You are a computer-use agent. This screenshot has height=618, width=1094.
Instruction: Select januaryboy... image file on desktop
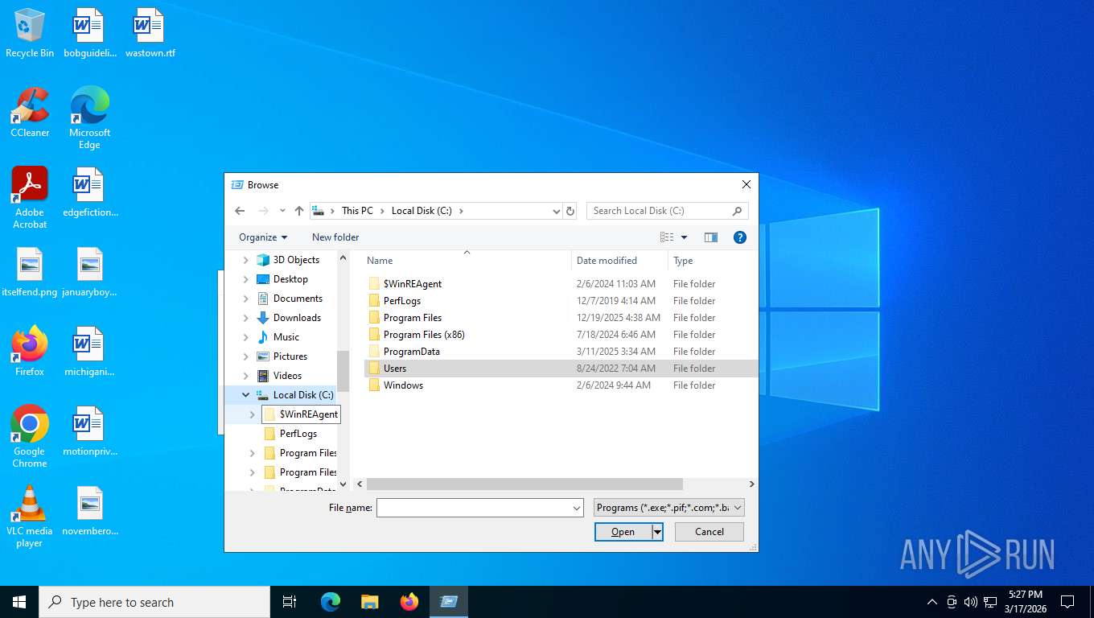[x=89, y=273]
